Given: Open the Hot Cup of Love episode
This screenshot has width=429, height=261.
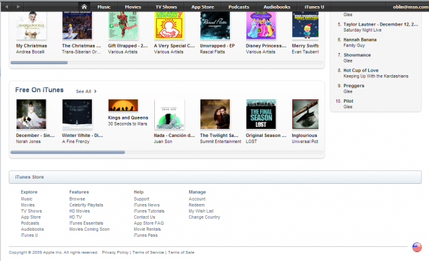Looking at the screenshot, I should coord(361,70).
